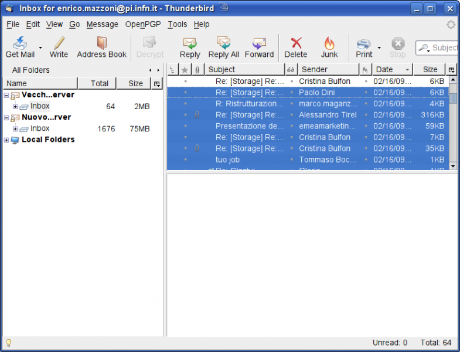
Task: Click the Reply toolbar button
Action: tap(190, 47)
